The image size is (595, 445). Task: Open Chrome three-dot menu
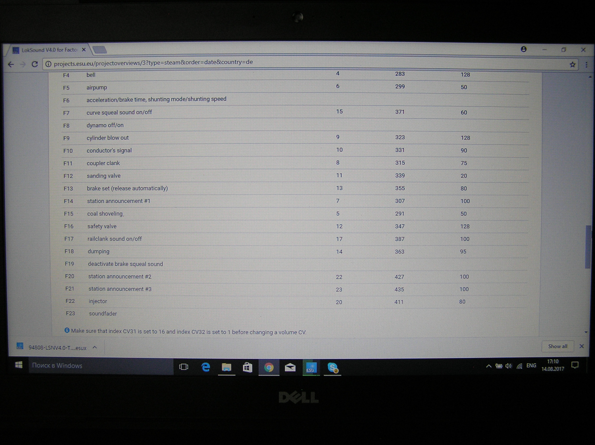click(x=586, y=65)
